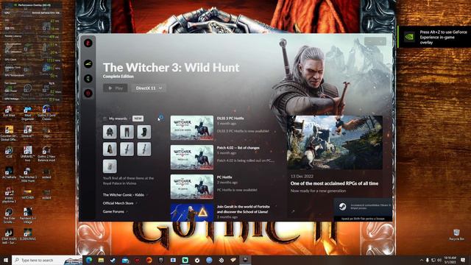The image size is (471, 265).
Task: Open Patch 4.02 — list of changes headline
Action: (x=238, y=148)
